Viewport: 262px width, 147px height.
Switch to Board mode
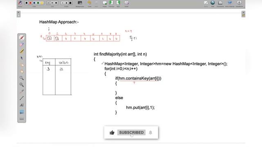tap(206, 4)
